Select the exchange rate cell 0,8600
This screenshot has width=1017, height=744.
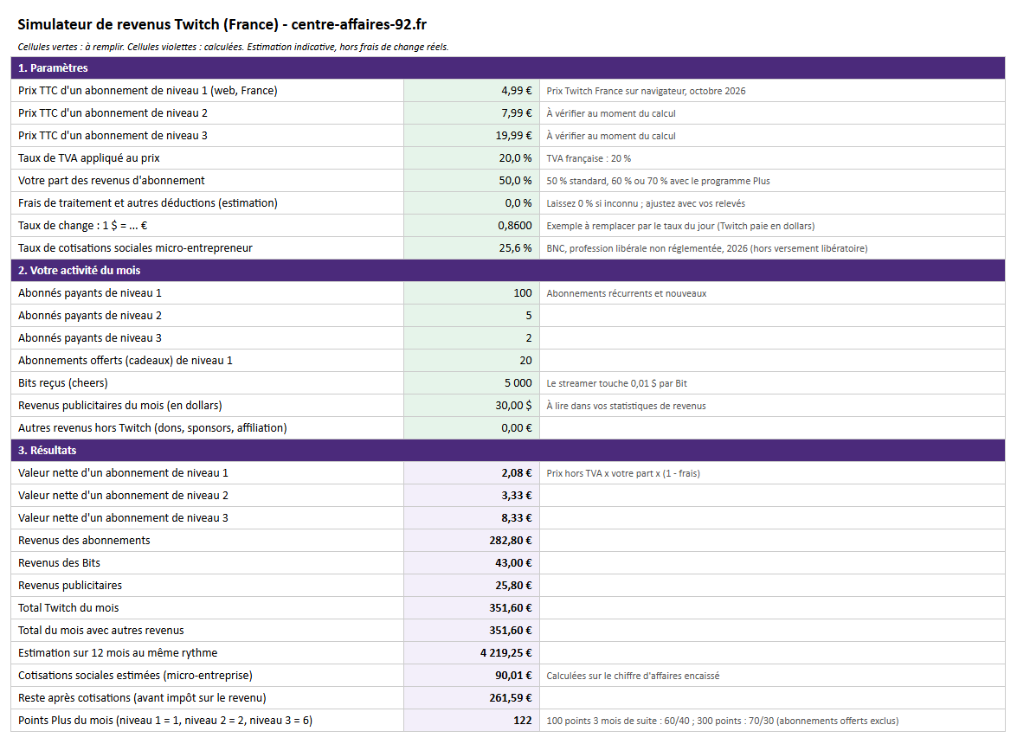(472, 226)
